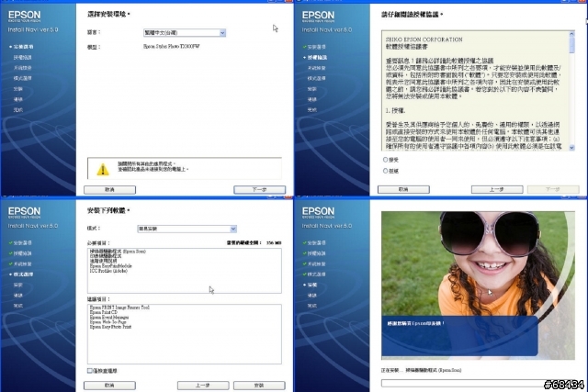Click EPSON logo in license agreement window
Viewport: 588px width, 392px height.
click(318, 17)
